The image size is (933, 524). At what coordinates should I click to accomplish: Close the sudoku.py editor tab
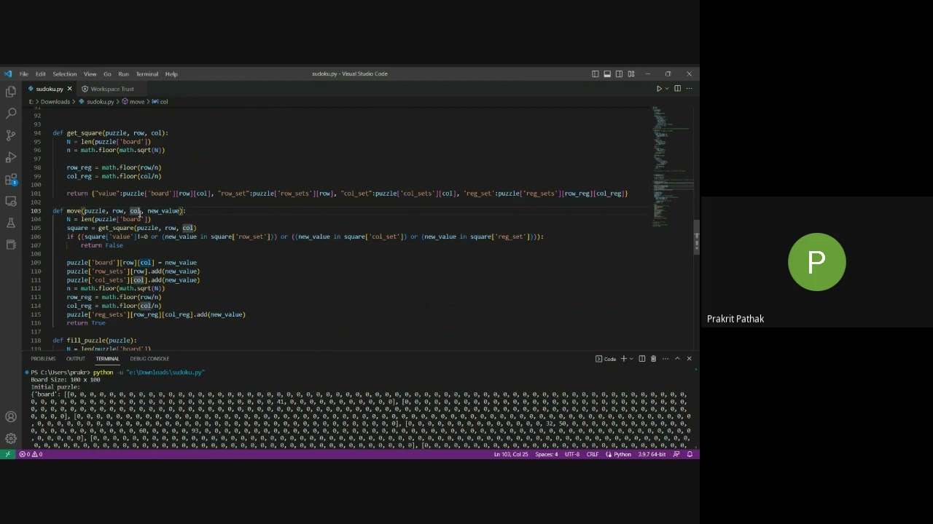69,89
